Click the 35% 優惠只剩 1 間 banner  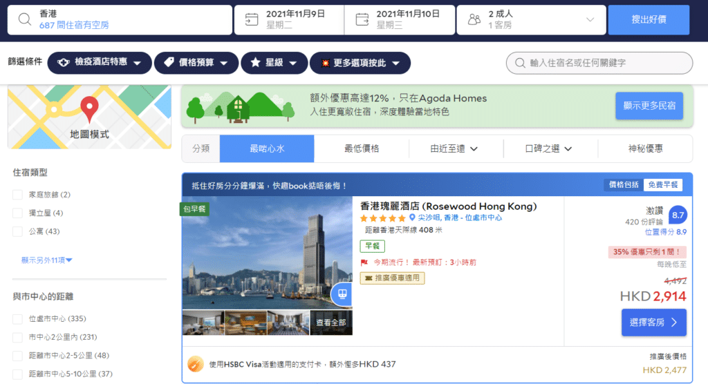(x=647, y=252)
